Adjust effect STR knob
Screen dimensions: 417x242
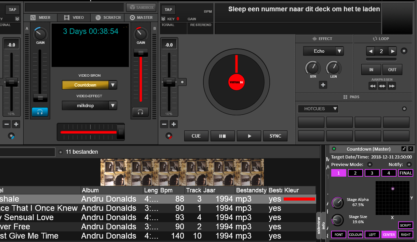tap(313, 68)
